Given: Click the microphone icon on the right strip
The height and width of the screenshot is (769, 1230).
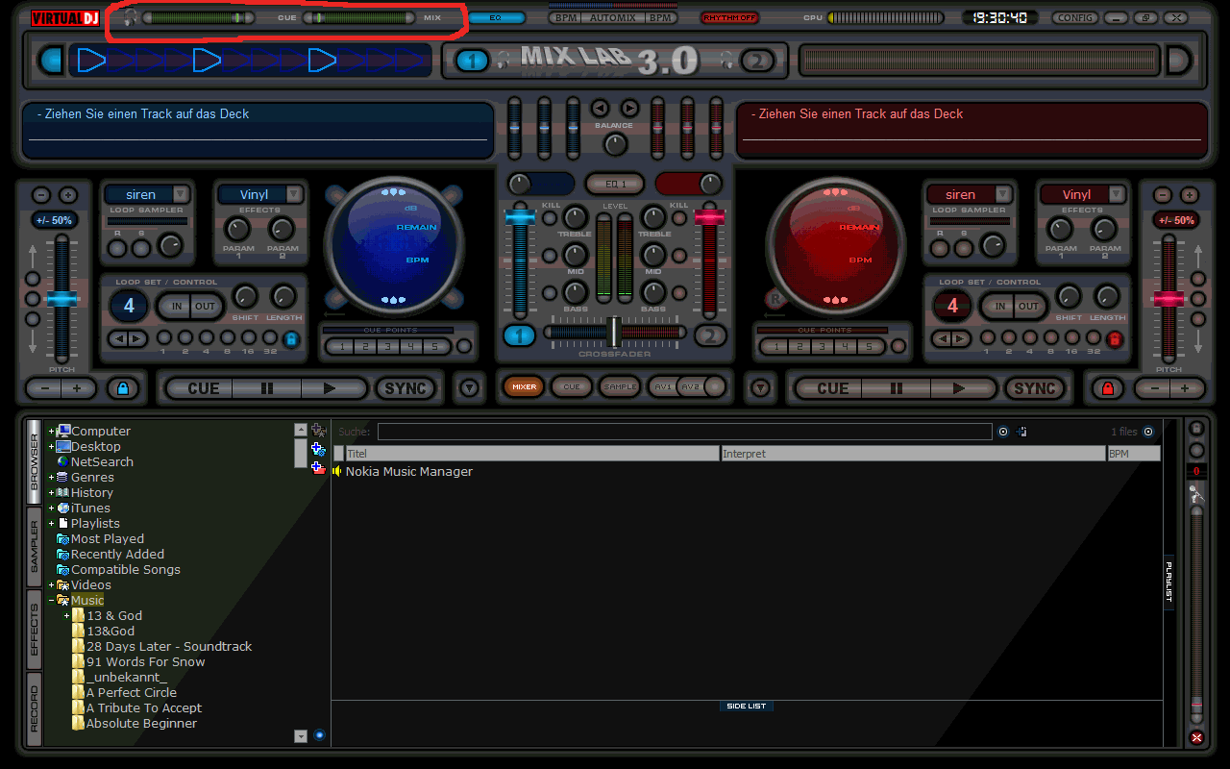Looking at the screenshot, I should click(x=1196, y=494).
